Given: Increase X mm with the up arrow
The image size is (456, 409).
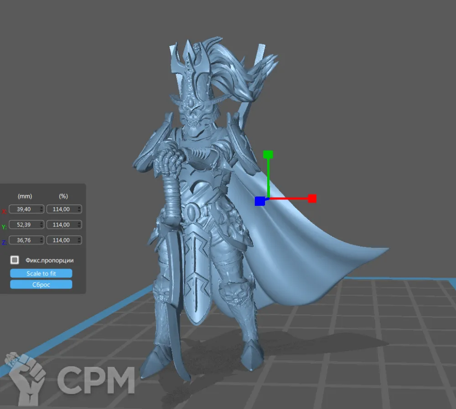Looking at the screenshot, I should tap(42, 207).
